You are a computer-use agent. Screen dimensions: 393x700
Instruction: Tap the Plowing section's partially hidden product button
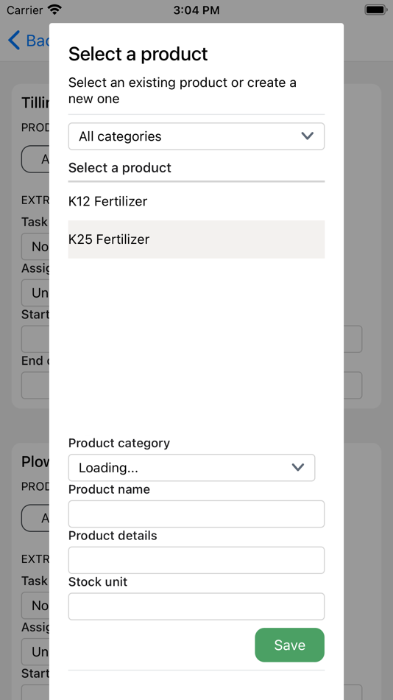pyautogui.click(x=35, y=518)
